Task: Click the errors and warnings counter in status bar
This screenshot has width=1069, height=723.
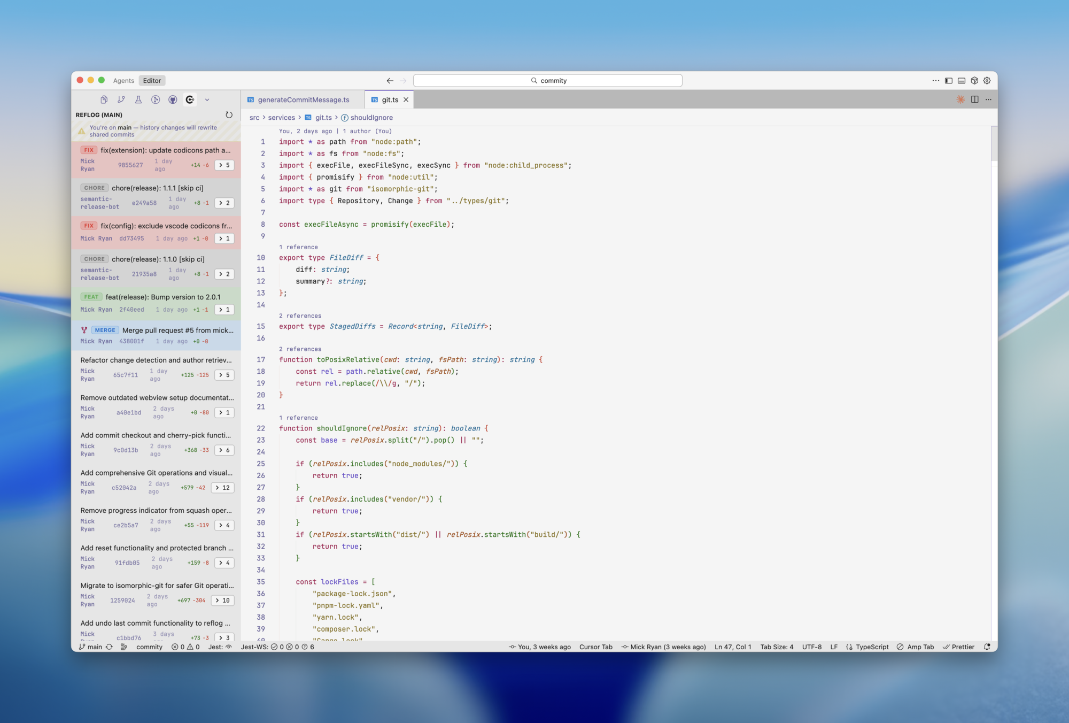Action: pos(185,647)
